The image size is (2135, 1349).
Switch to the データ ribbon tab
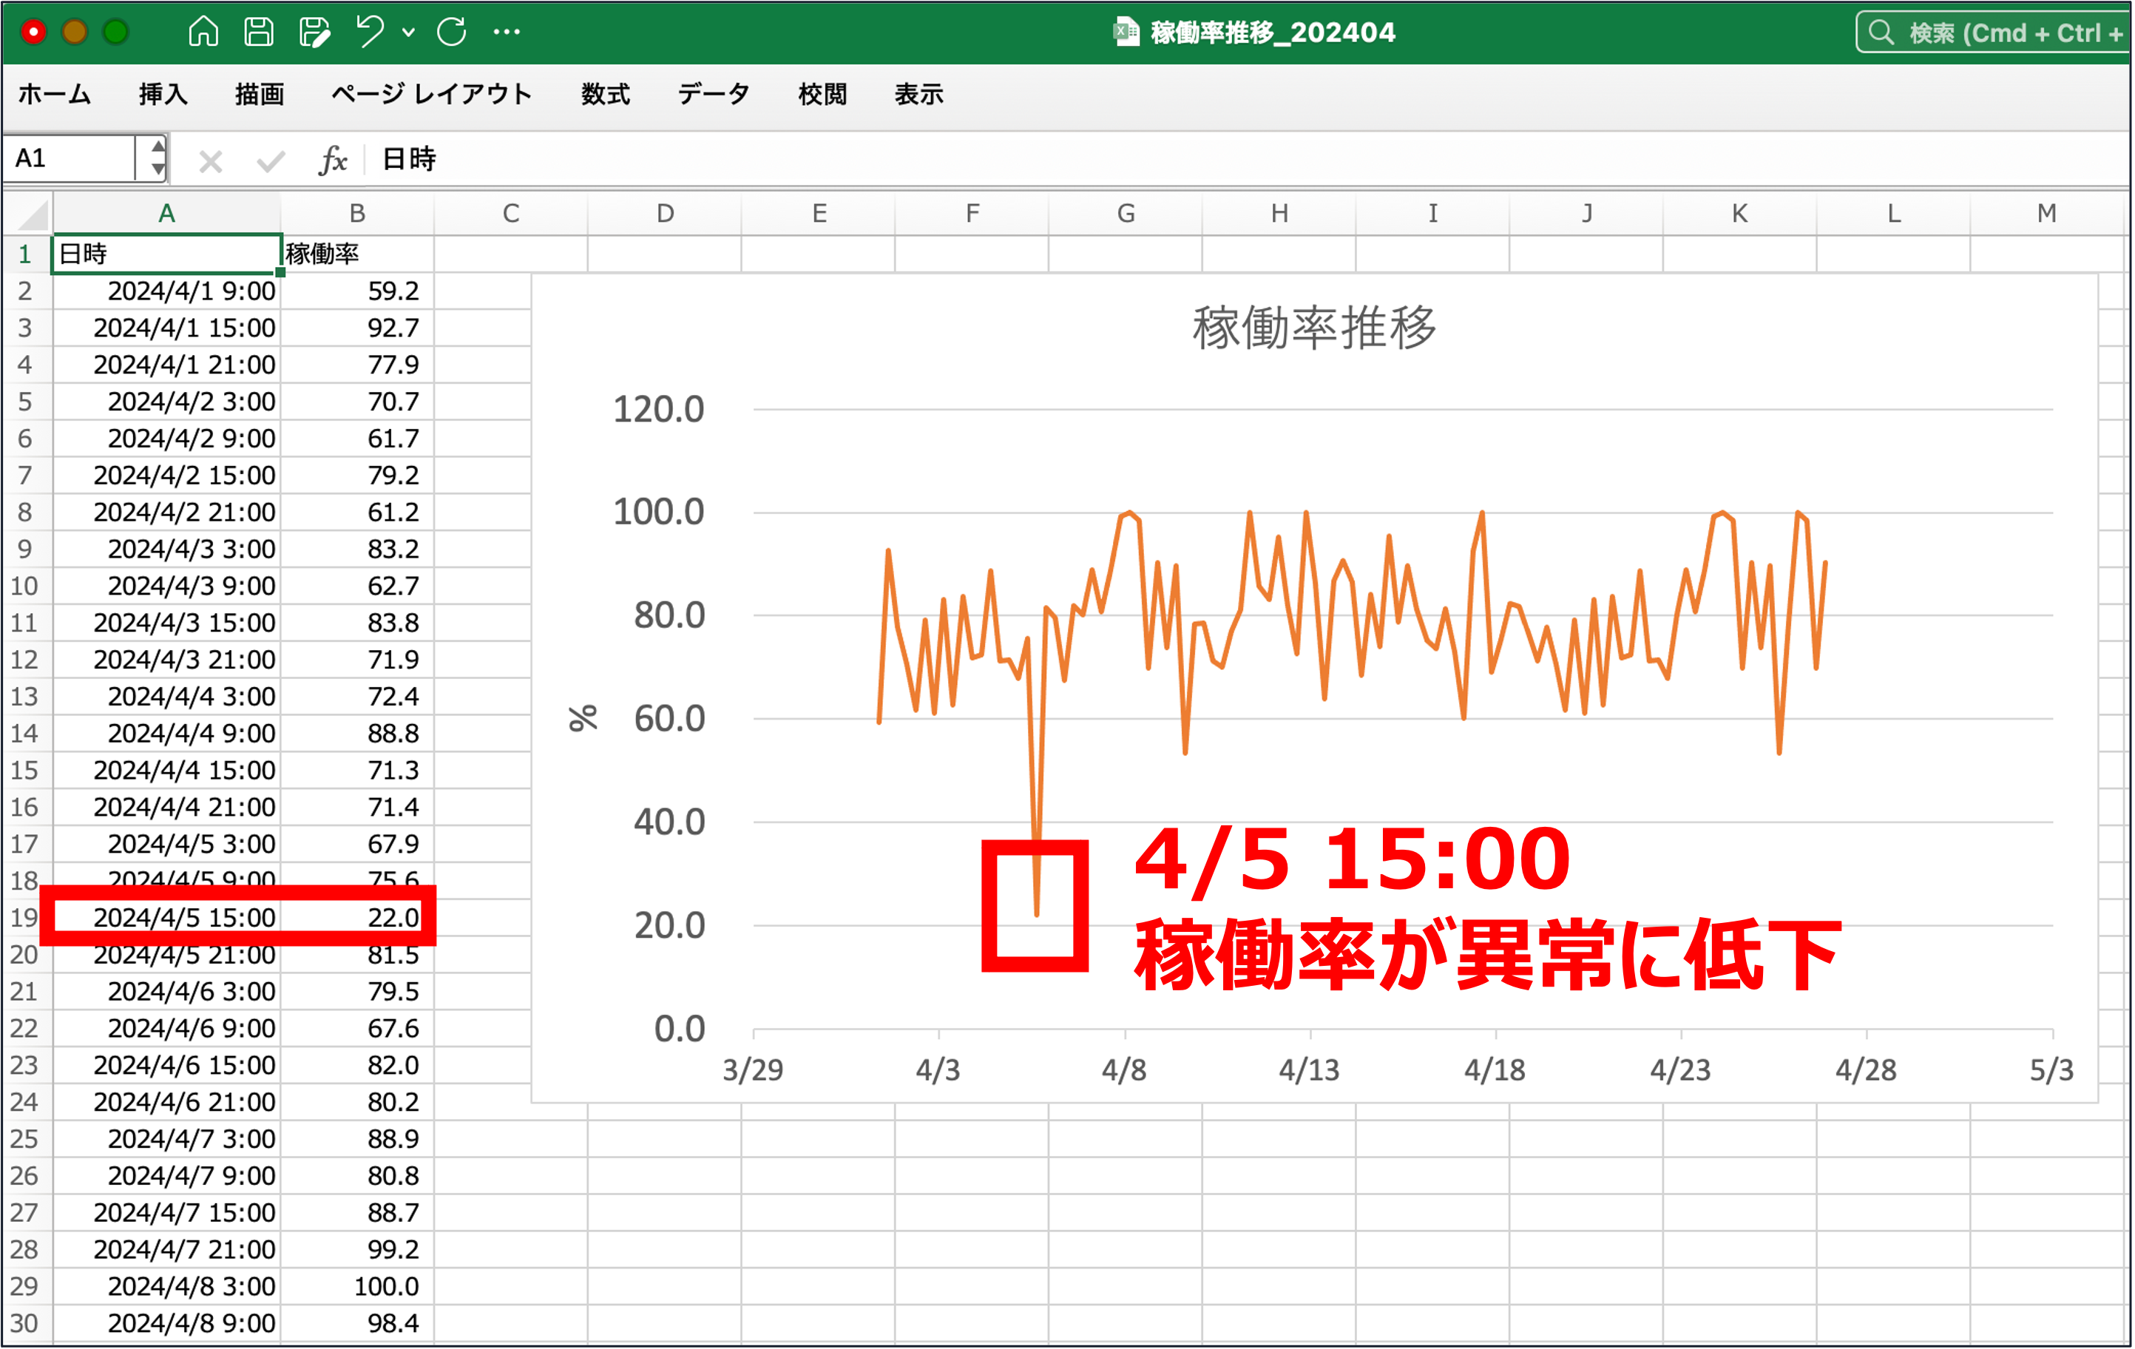pos(713,94)
